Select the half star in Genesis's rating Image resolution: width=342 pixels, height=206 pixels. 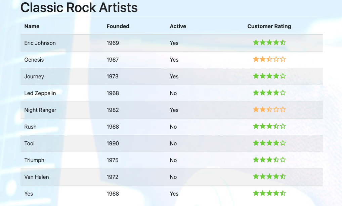point(270,59)
